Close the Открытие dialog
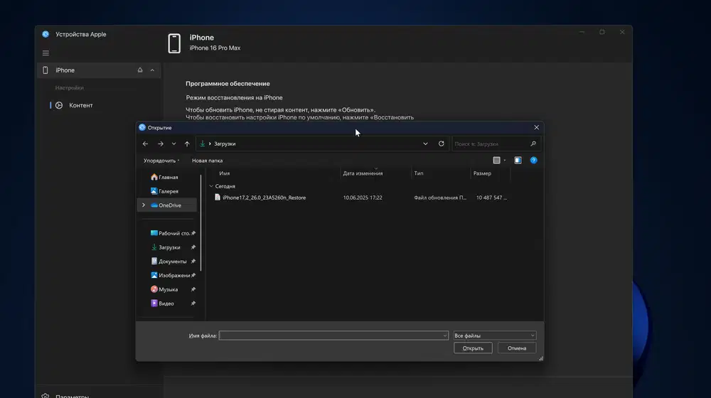This screenshot has width=711, height=398. tap(536, 127)
